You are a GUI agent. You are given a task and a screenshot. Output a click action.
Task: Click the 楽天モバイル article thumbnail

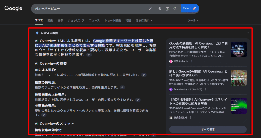(x=239, y=49)
